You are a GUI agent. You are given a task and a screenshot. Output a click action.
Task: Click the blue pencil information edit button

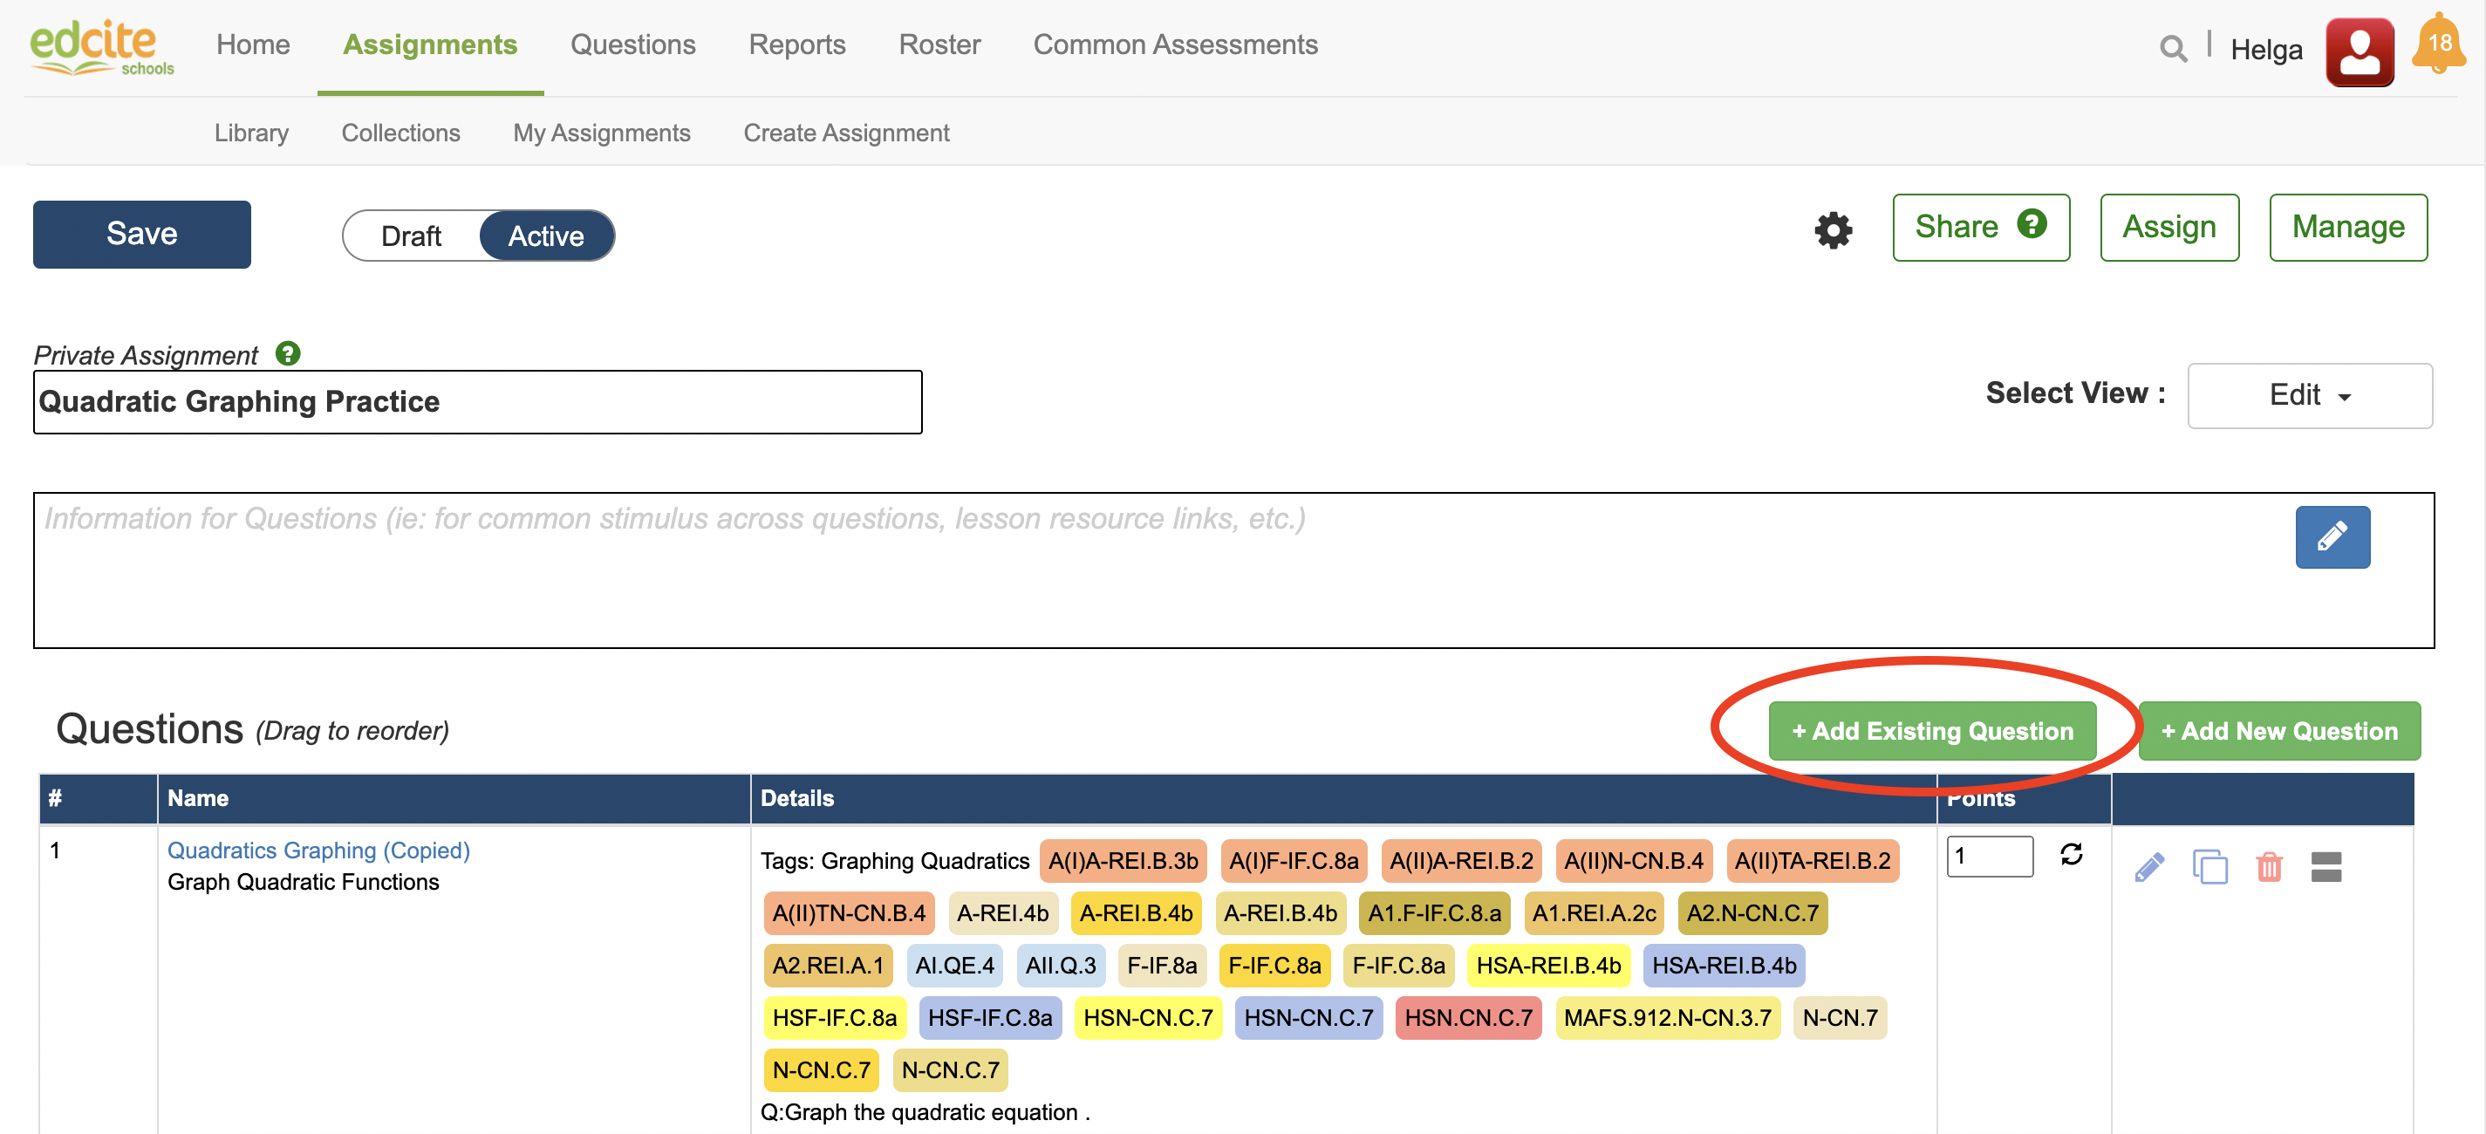[2331, 536]
